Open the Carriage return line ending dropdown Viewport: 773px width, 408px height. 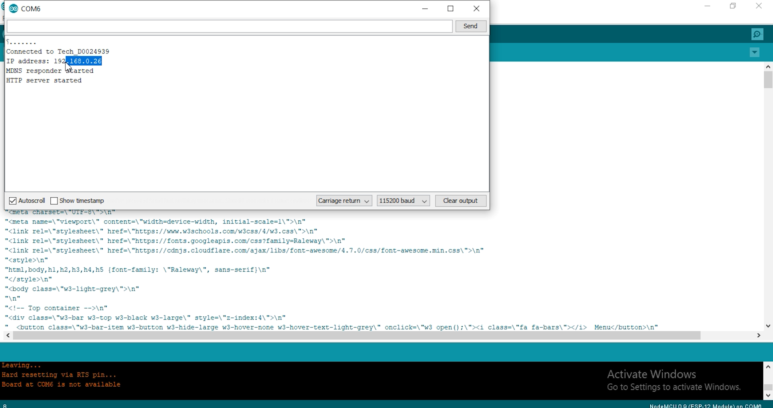tap(344, 201)
